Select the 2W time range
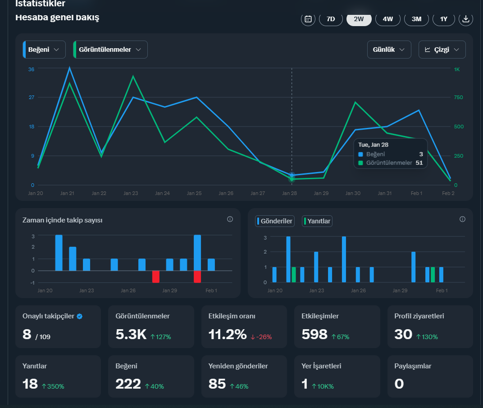The image size is (483, 408). click(359, 19)
